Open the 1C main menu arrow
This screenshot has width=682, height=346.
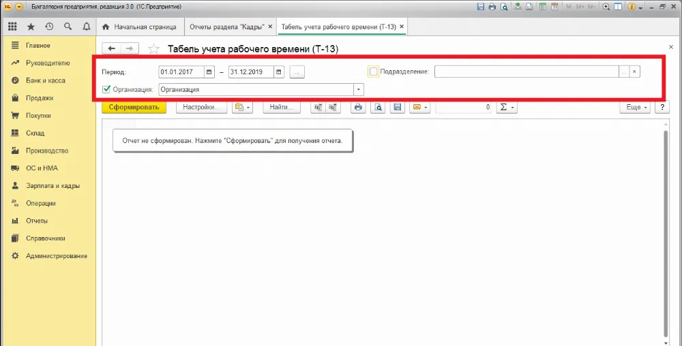pyautogui.click(x=18, y=7)
